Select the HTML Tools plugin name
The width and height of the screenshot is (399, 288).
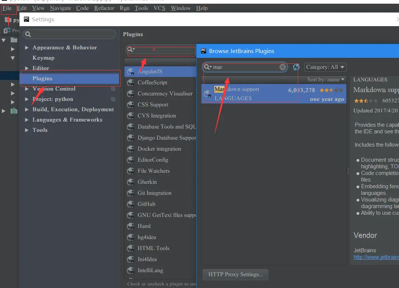coord(153,248)
